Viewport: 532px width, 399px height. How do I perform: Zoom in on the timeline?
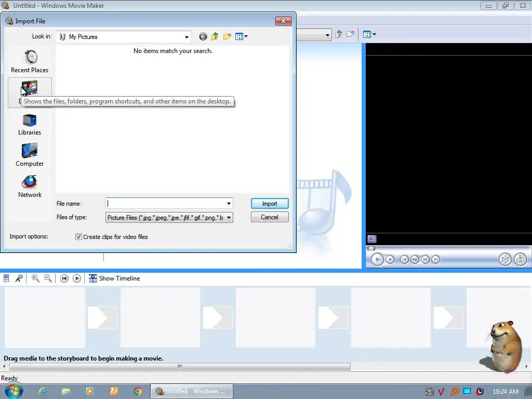pos(35,278)
